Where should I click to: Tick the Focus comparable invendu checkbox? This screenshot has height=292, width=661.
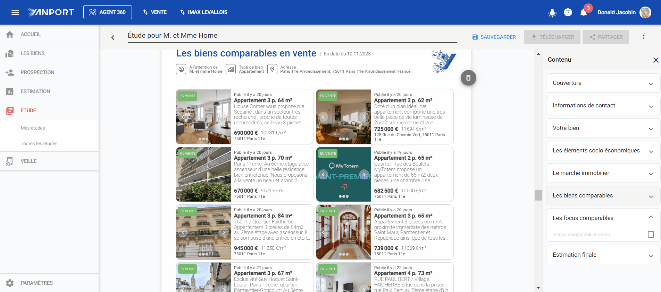651,235
